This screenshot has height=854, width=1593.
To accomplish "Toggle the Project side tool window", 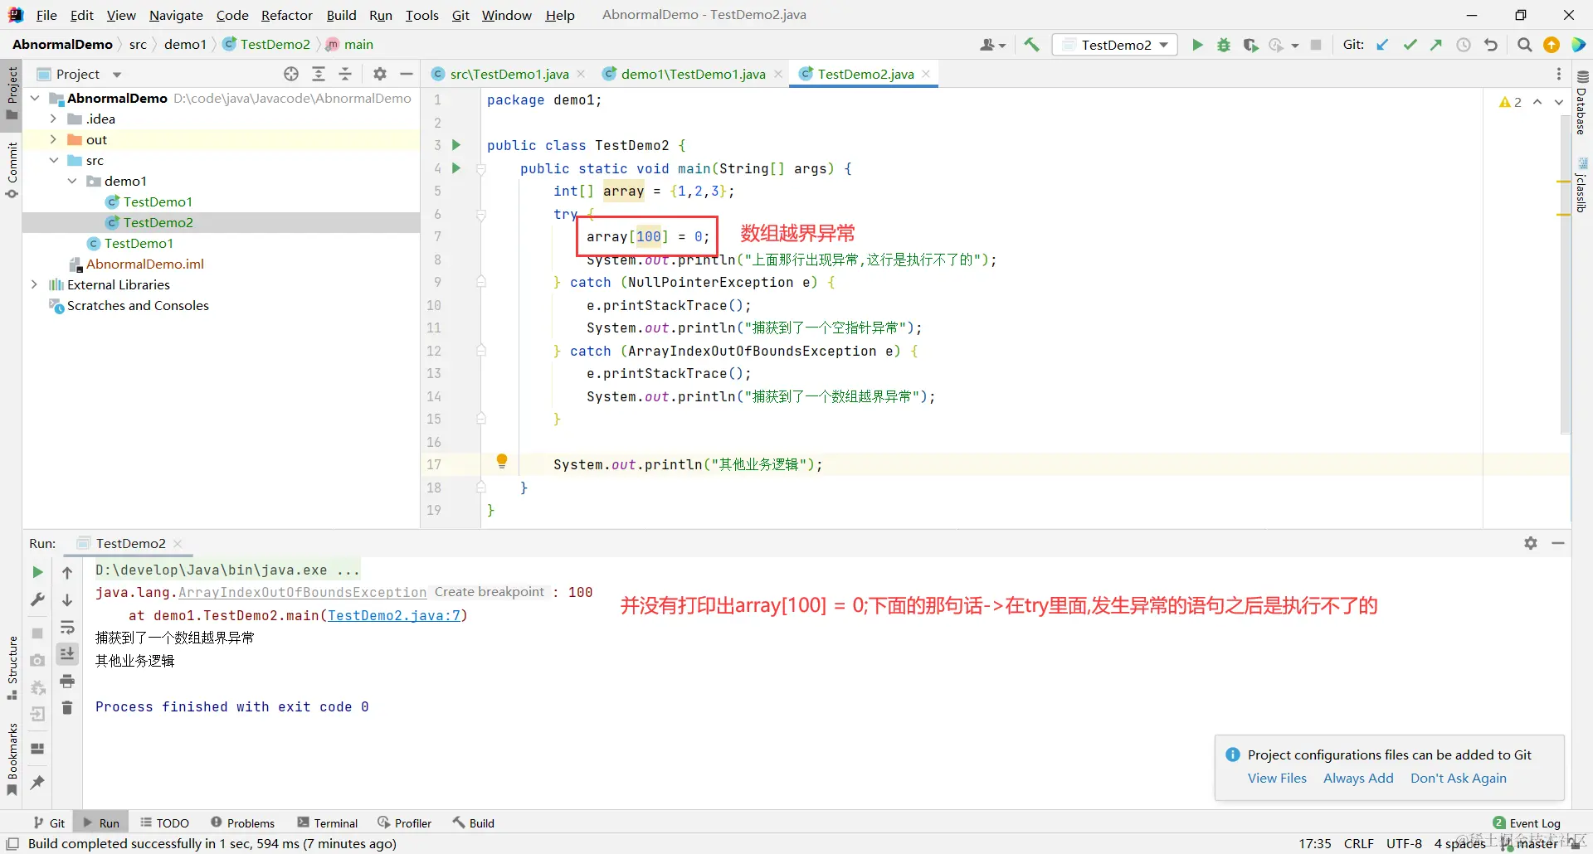I will click(x=12, y=93).
